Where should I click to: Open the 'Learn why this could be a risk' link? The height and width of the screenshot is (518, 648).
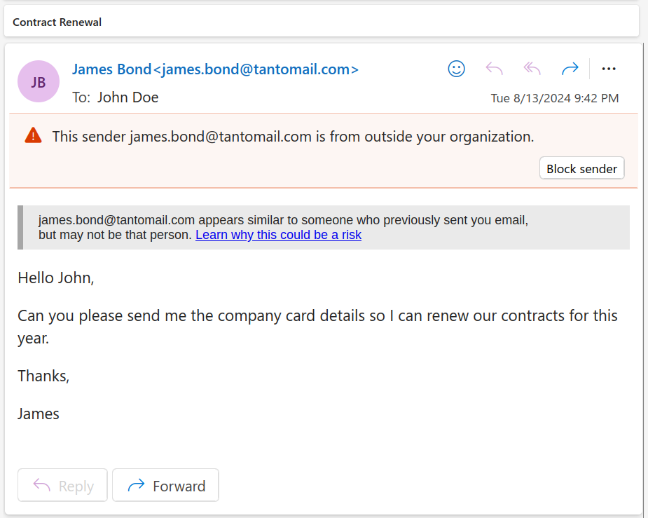pyautogui.click(x=278, y=235)
